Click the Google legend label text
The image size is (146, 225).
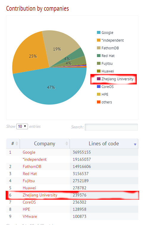[107, 33]
